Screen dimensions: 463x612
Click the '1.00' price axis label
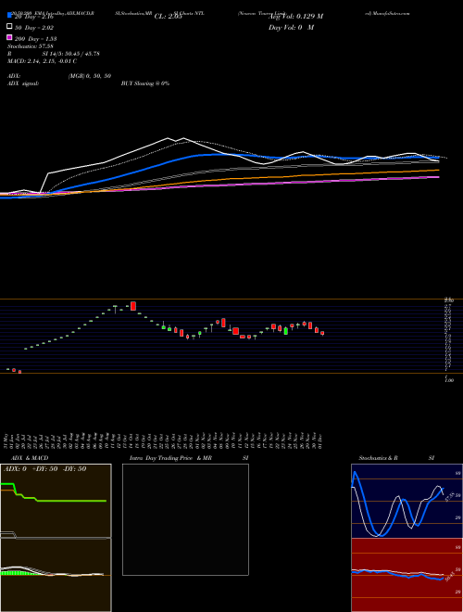click(449, 380)
